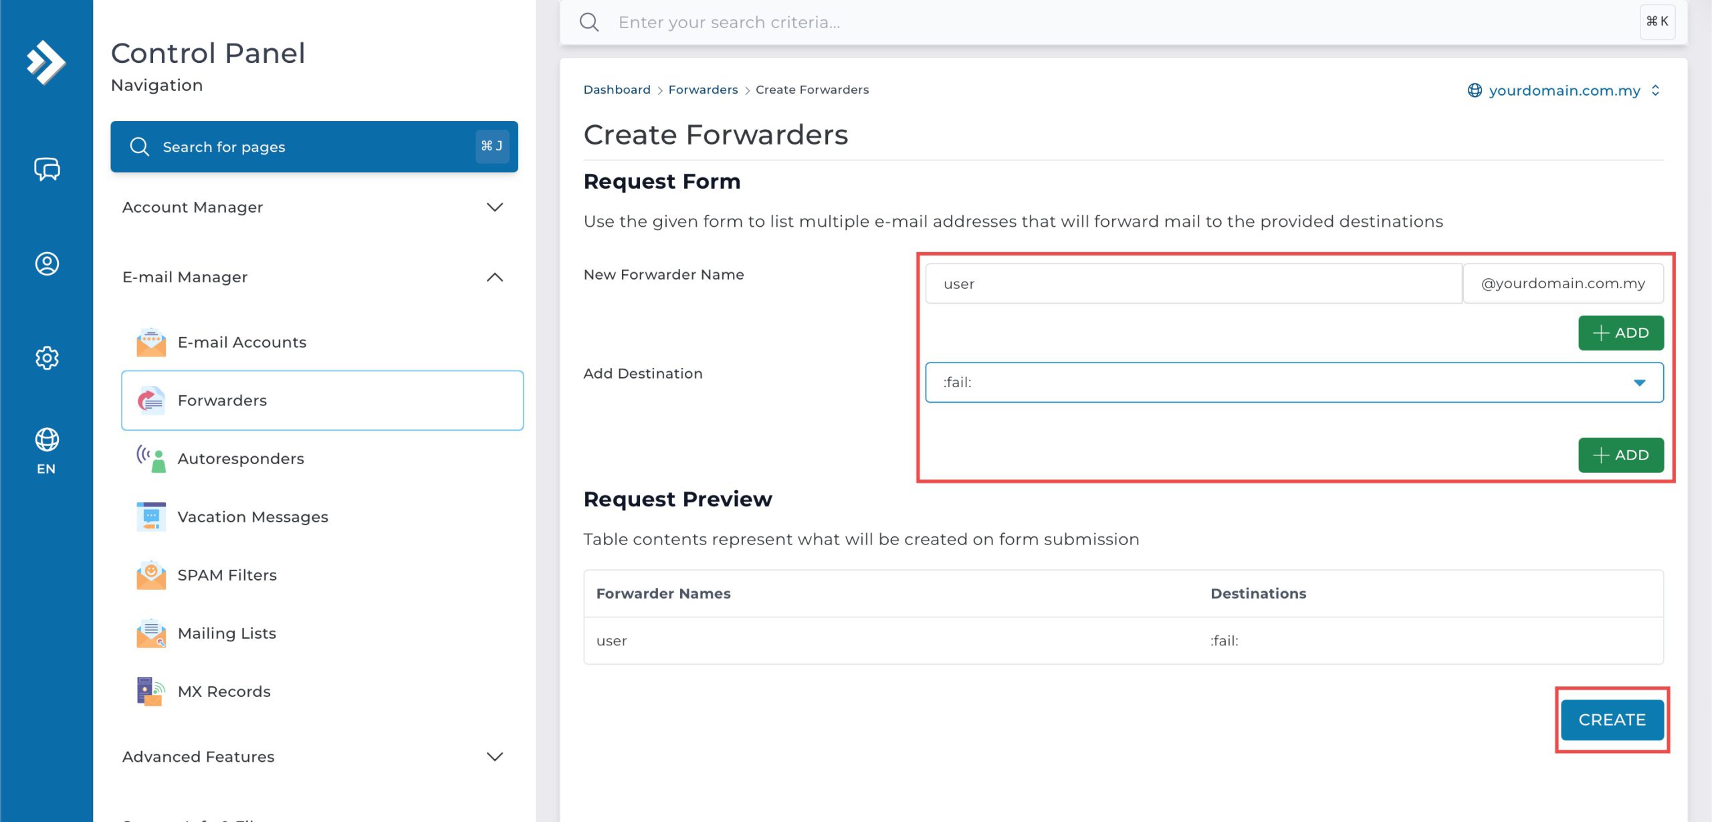Open the chat messages icon in sidebar

[x=47, y=169]
